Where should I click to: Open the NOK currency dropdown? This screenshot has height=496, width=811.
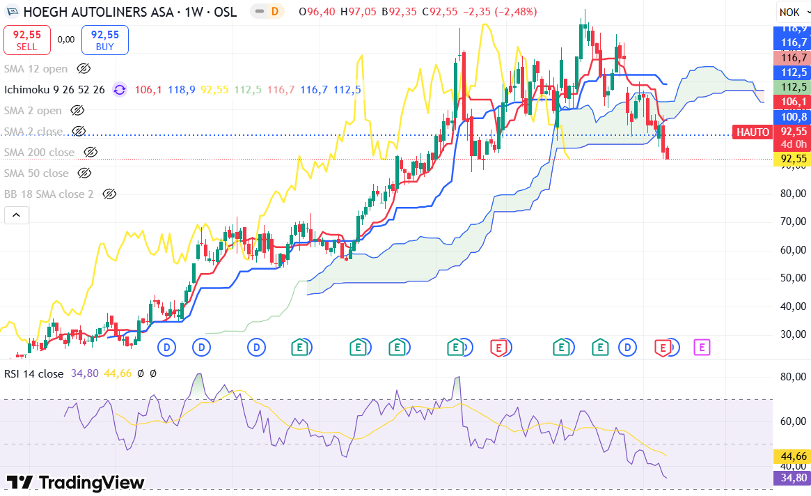[794, 12]
